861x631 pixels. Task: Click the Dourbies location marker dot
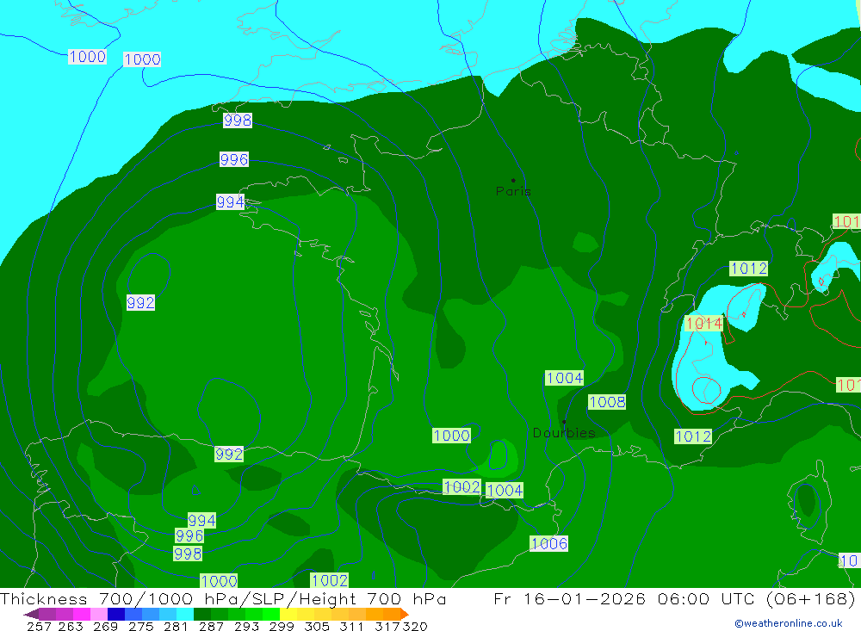tap(564, 422)
